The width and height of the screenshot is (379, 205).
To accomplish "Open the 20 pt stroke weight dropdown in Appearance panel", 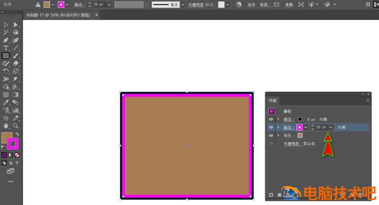I will tap(331, 127).
